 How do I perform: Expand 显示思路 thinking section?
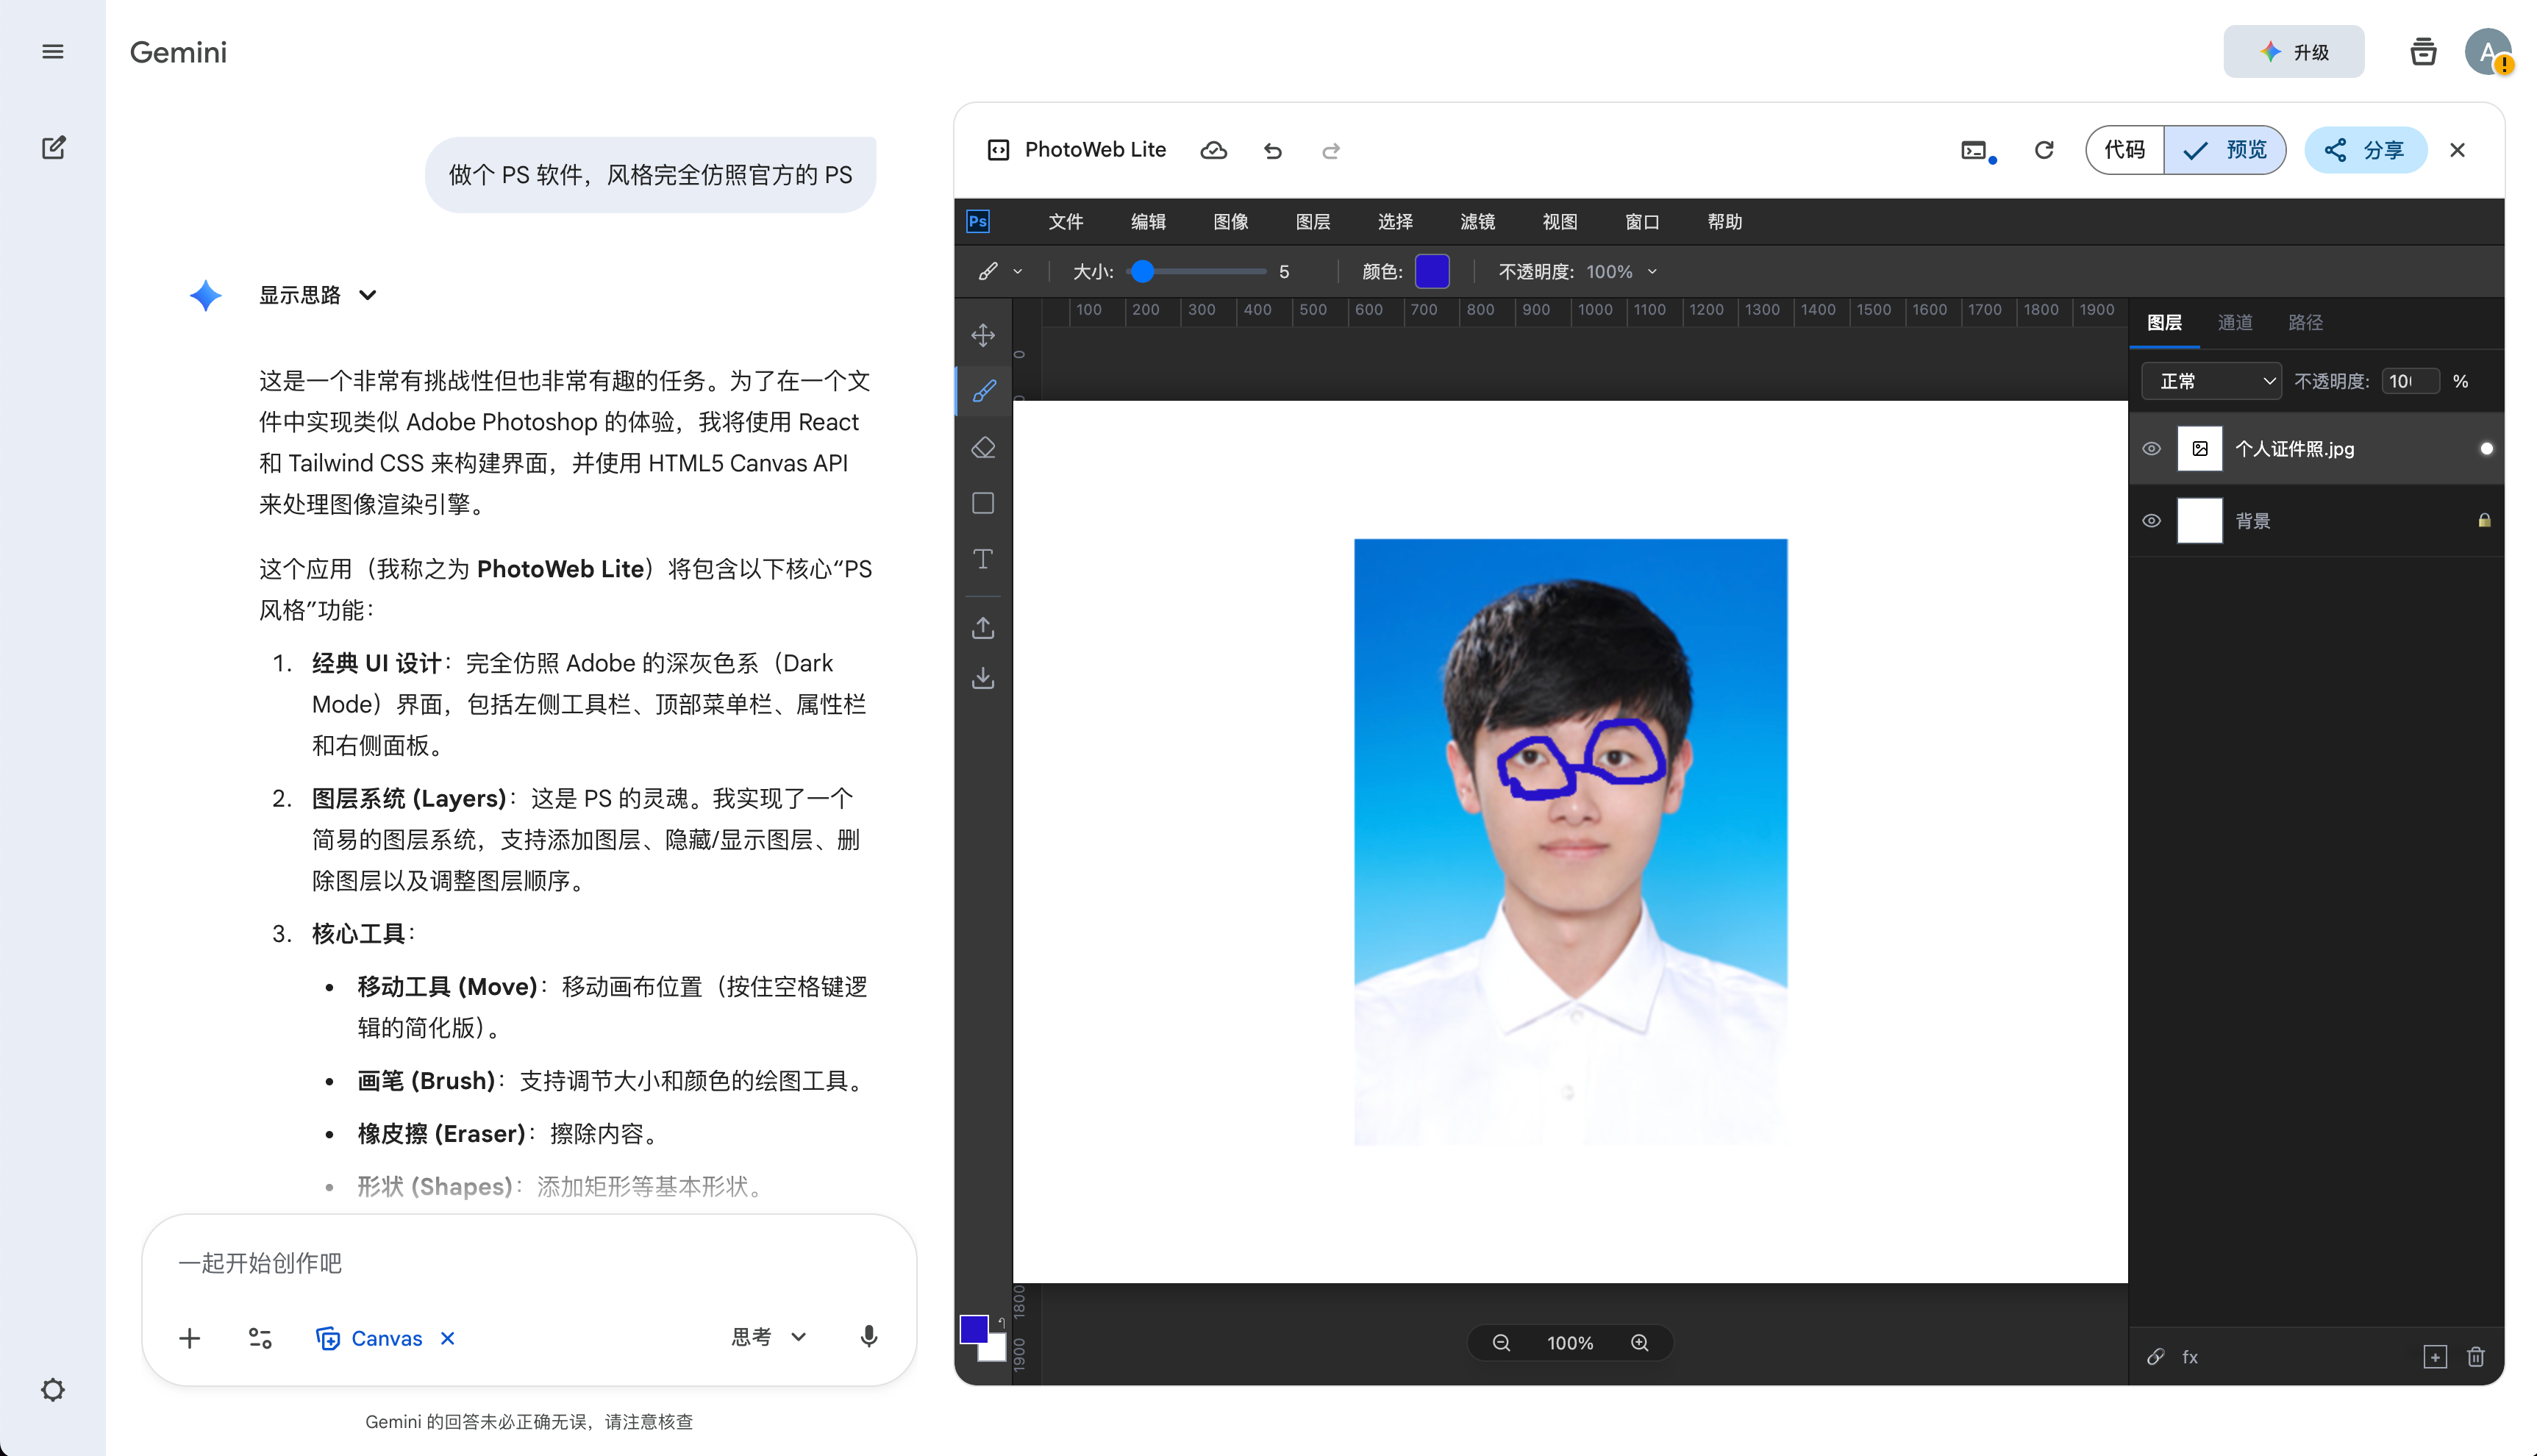[x=317, y=295]
